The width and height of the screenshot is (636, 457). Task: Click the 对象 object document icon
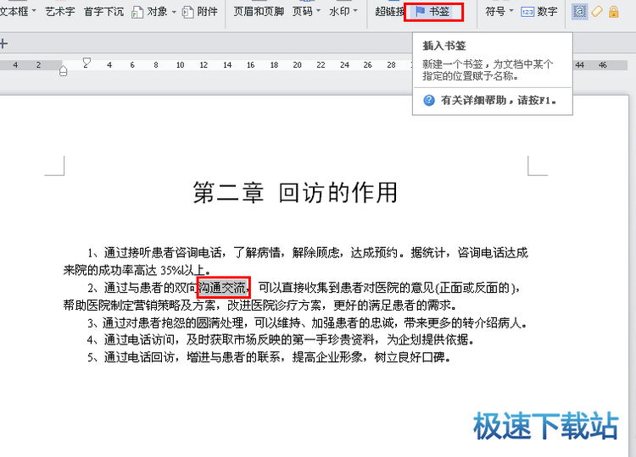click(x=137, y=12)
